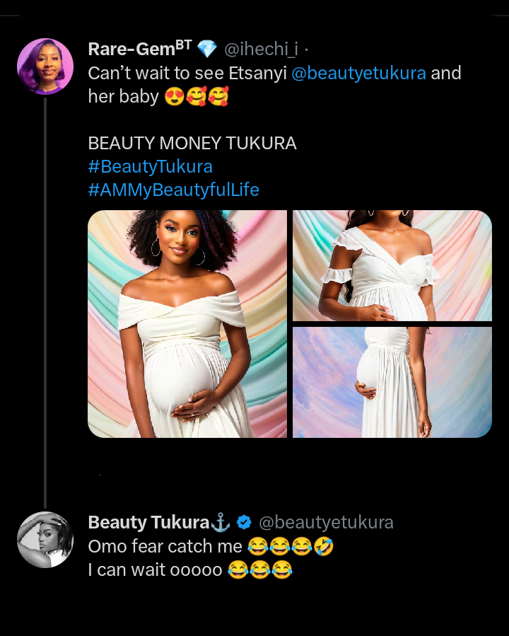Click the rolling-laughing emoji ending 'Omo fear catch me'
This screenshot has height=636, width=509.
(x=324, y=546)
